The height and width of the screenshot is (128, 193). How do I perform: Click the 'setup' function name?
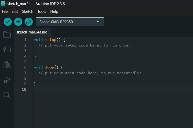click(x=51, y=40)
